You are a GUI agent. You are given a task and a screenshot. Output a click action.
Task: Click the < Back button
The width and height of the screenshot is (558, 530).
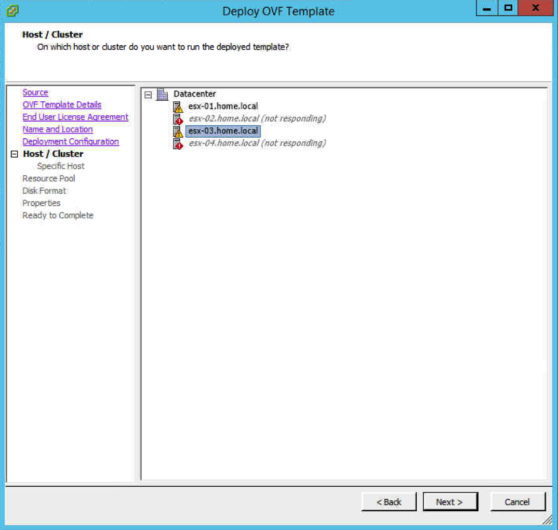389,502
